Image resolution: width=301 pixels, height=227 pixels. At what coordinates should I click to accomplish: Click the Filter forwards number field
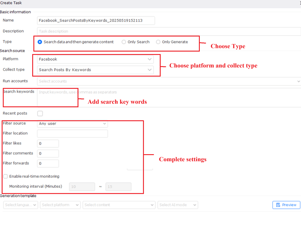pos(48,163)
